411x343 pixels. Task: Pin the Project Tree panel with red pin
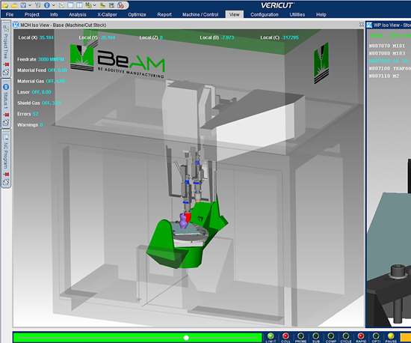[7, 64]
